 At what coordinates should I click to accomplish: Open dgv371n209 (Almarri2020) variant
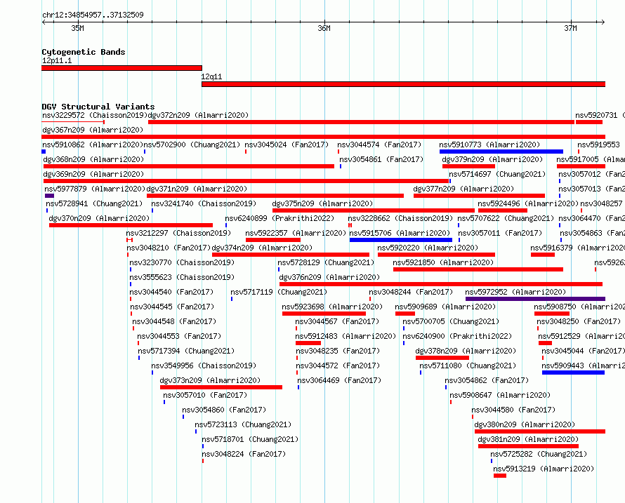click(x=275, y=196)
